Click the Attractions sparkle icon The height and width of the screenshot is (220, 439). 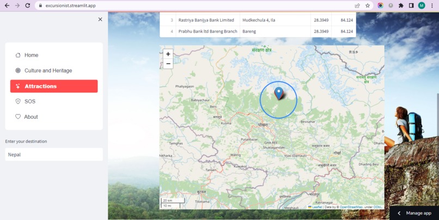pos(18,86)
